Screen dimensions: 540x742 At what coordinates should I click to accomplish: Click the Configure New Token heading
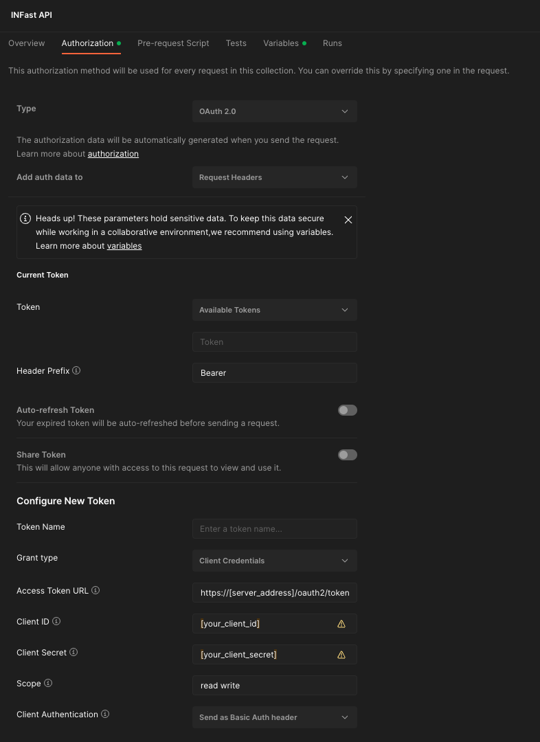(66, 501)
